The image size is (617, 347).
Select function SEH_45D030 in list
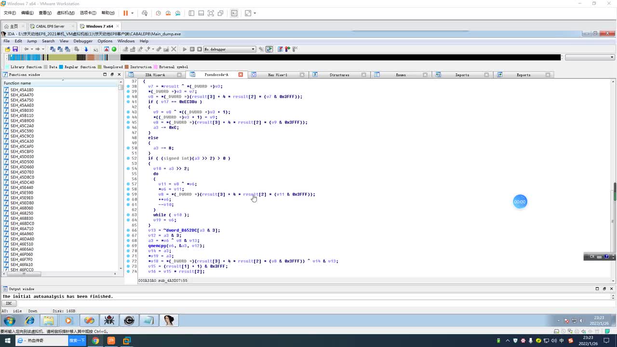point(22,157)
